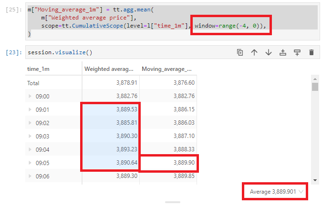Select cell value 3,876.60
The image size is (322, 206).
pyautogui.click(x=184, y=83)
